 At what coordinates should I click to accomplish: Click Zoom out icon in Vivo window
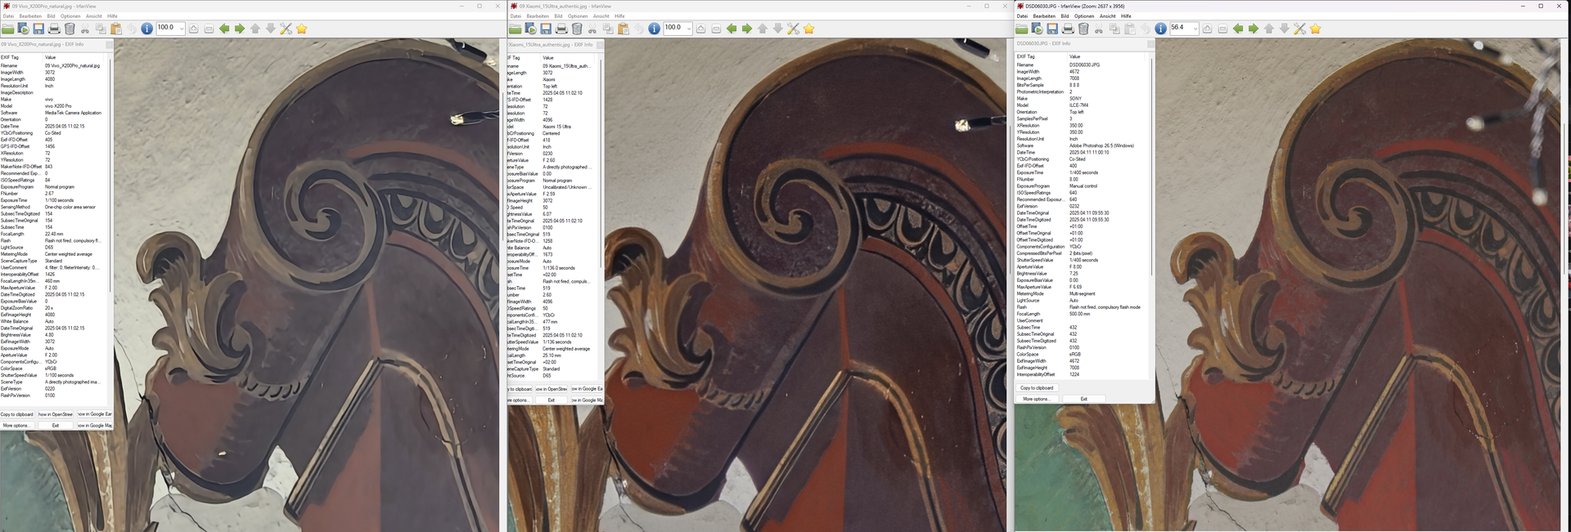pyautogui.click(x=209, y=29)
